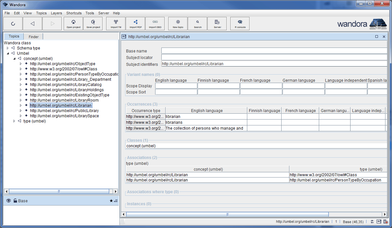Expand the type (umbel) tree node
The image size is (392, 228).
coord(14,121)
